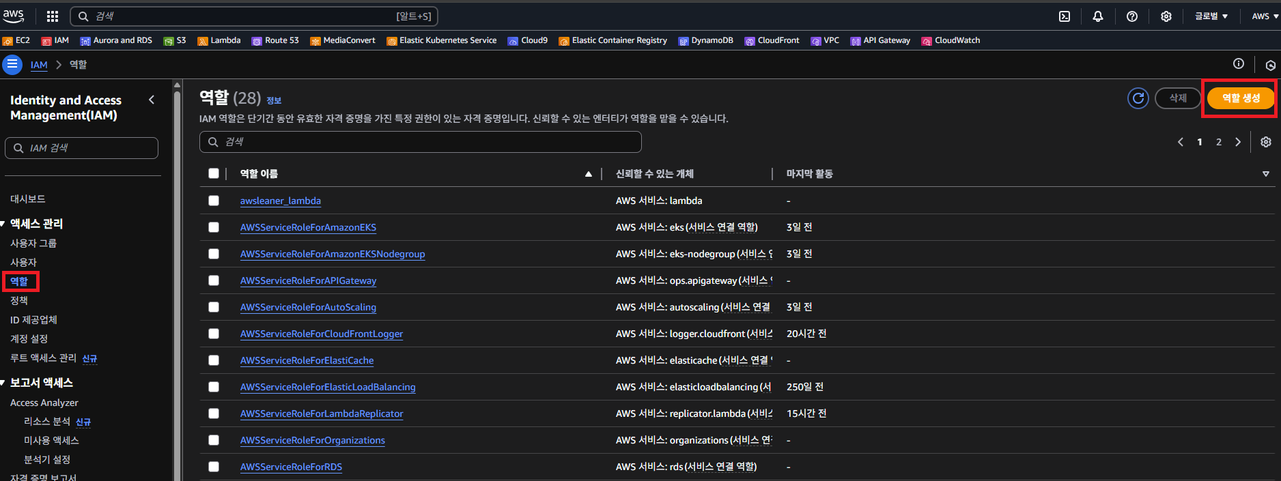Open 대시보드 in sidebar
Screen dimensions: 1281x481
28,199
